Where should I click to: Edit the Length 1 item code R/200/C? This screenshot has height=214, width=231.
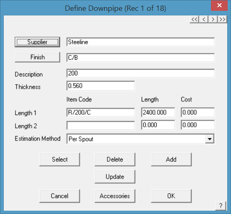click(x=101, y=113)
